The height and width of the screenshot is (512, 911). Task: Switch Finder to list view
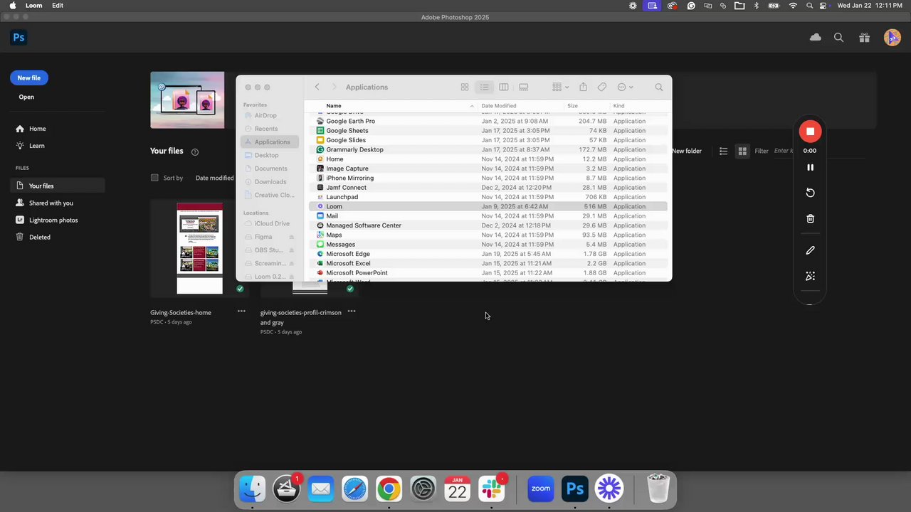coord(484,87)
